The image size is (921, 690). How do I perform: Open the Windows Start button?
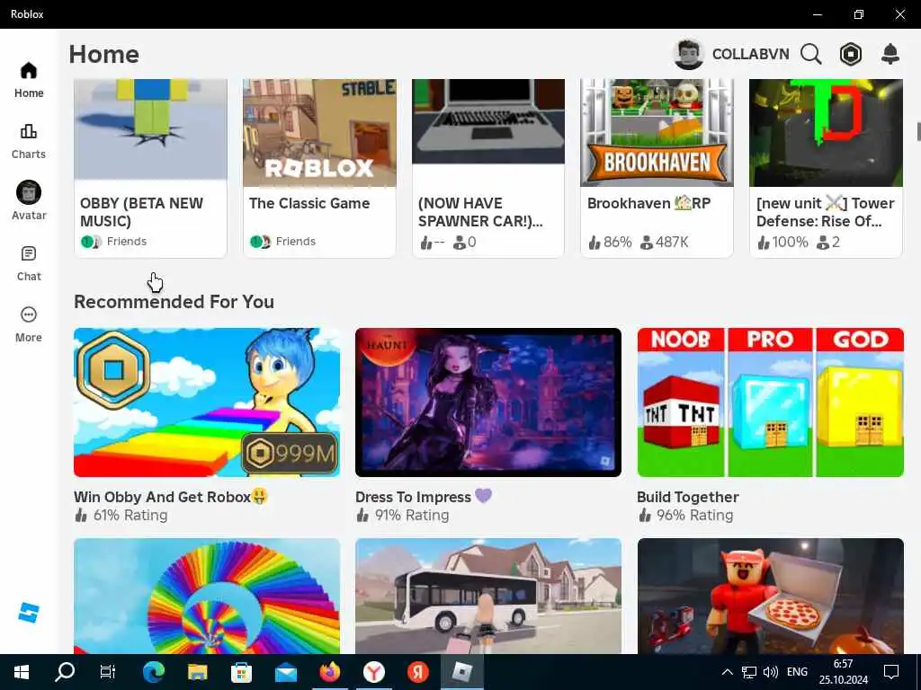(x=22, y=672)
